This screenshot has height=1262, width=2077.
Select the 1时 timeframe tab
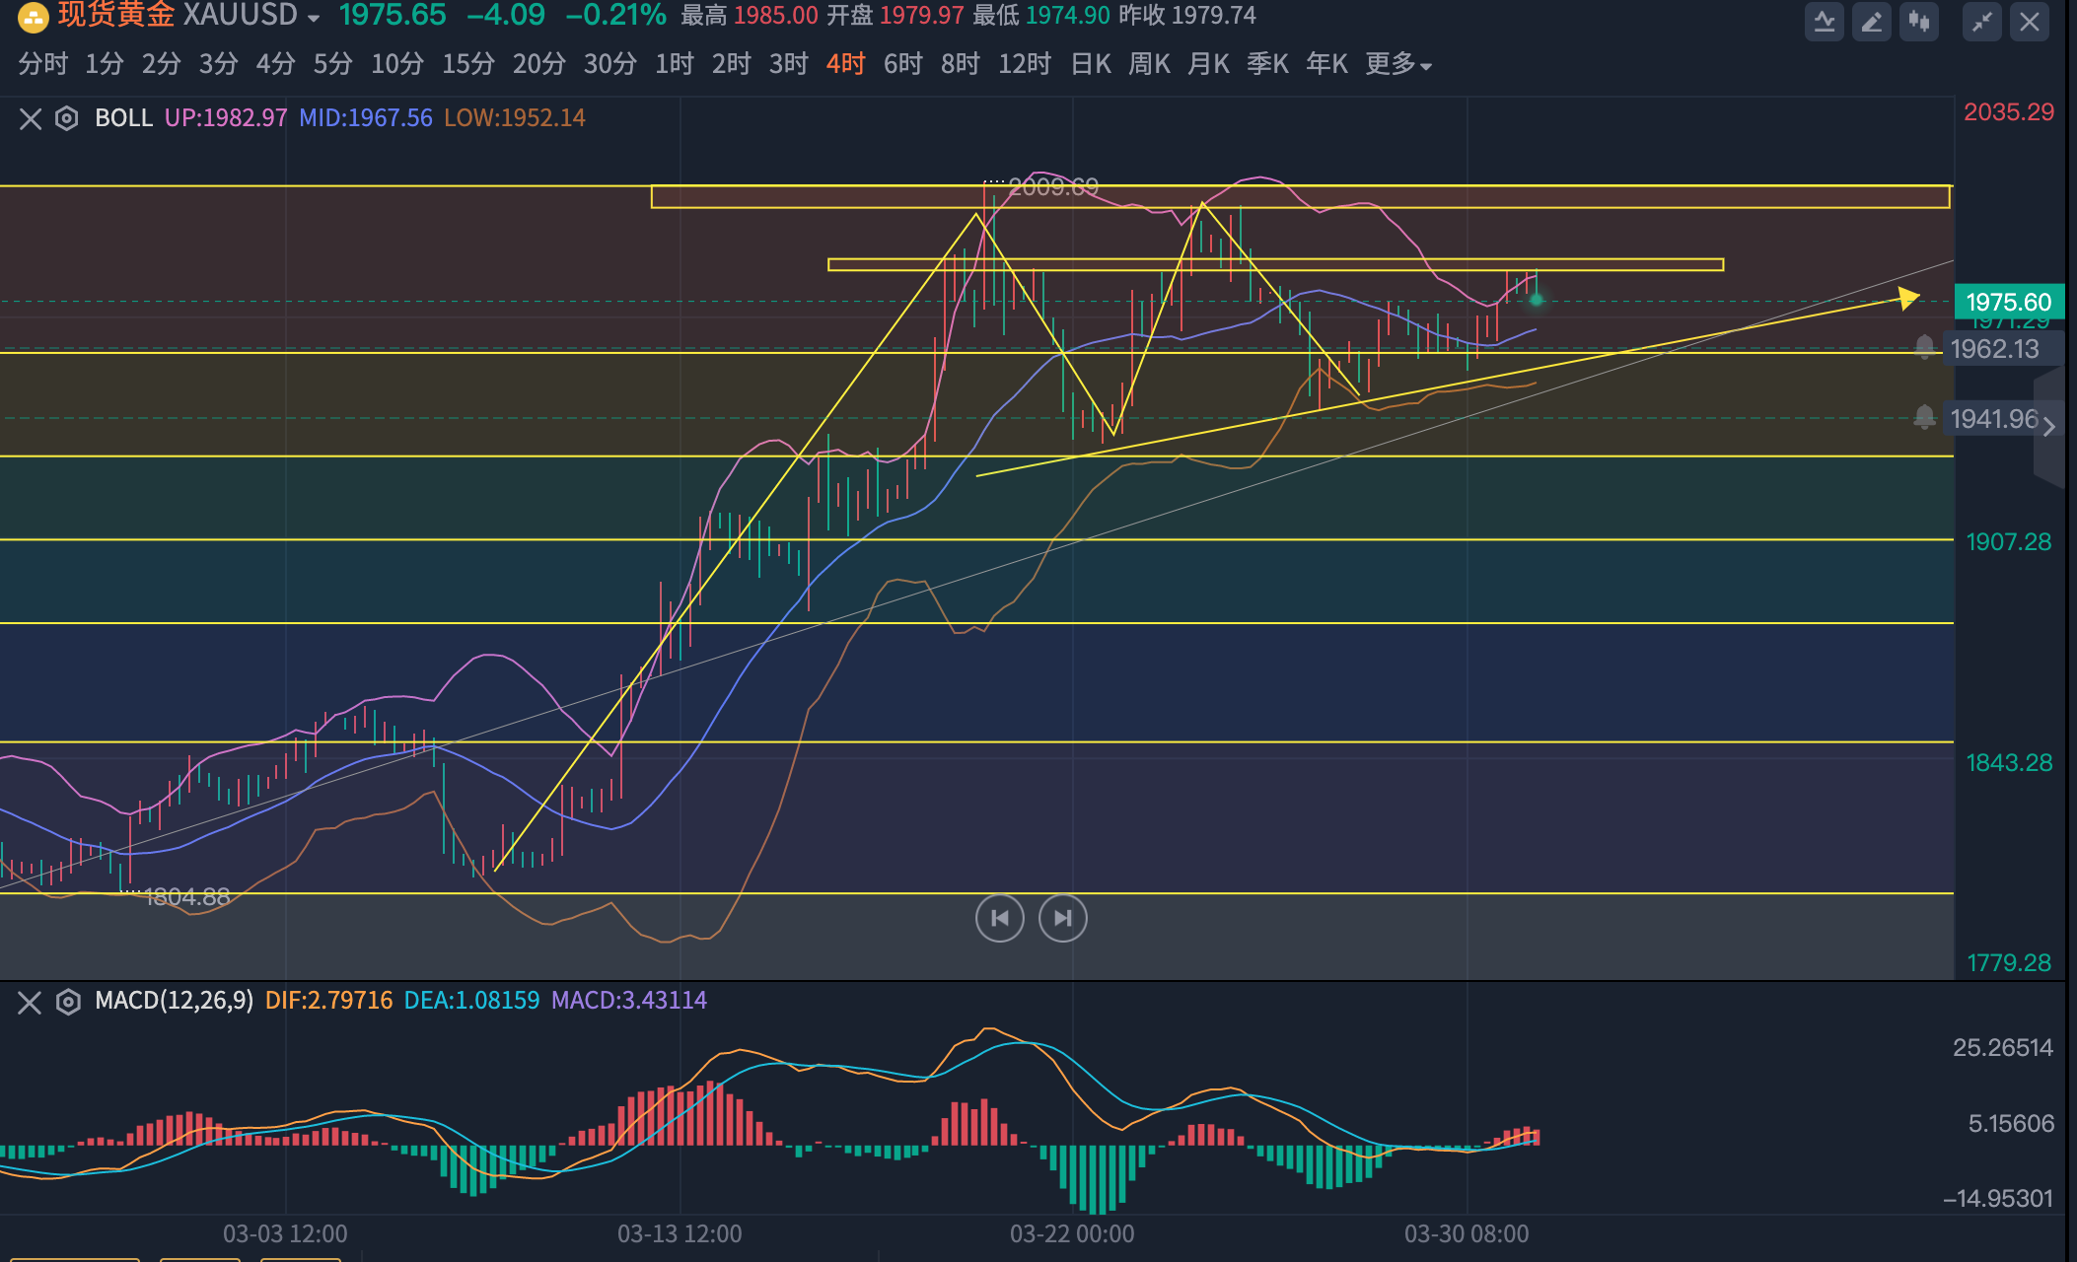[675, 65]
